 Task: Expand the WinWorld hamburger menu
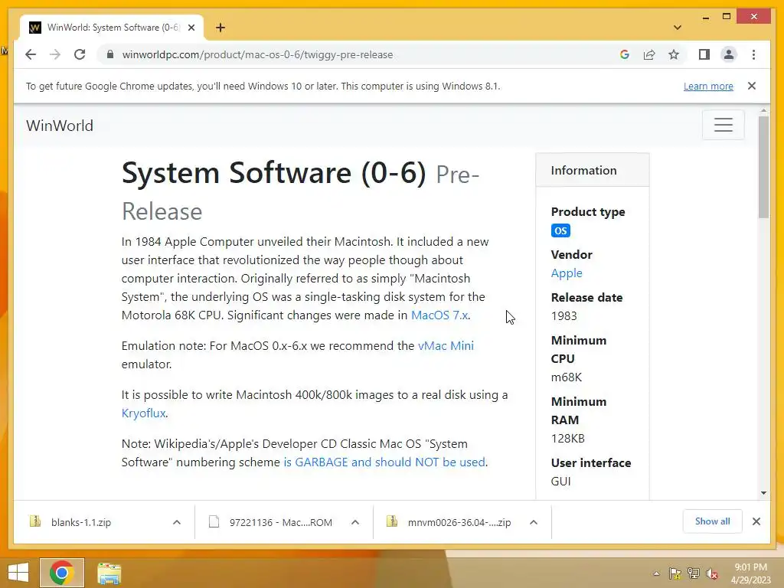point(723,125)
